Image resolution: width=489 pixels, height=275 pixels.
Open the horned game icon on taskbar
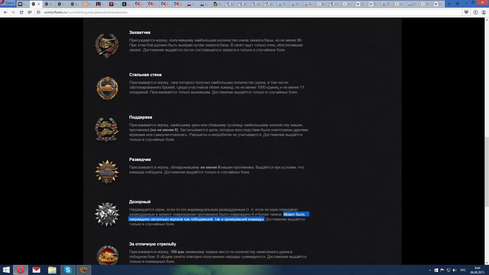click(x=83, y=270)
